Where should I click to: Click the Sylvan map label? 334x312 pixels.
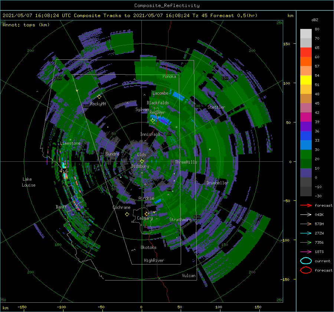click(x=142, y=109)
